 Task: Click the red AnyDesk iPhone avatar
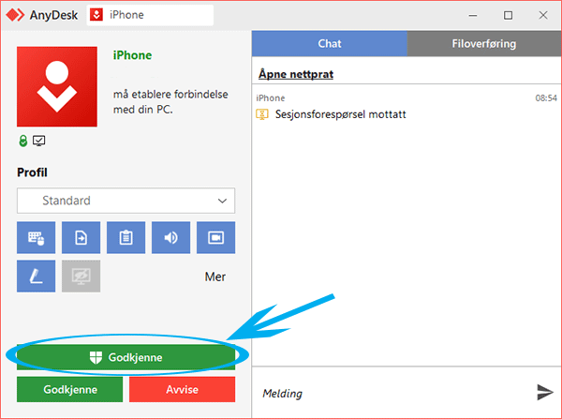tap(59, 85)
